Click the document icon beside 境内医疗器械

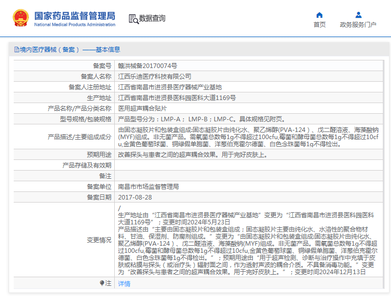(x=17, y=50)
